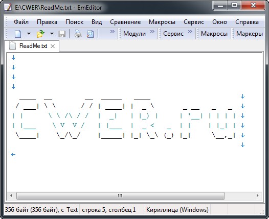Click the Print icon
This screenshot has height=219, width=269.
(x=78, y=34)
